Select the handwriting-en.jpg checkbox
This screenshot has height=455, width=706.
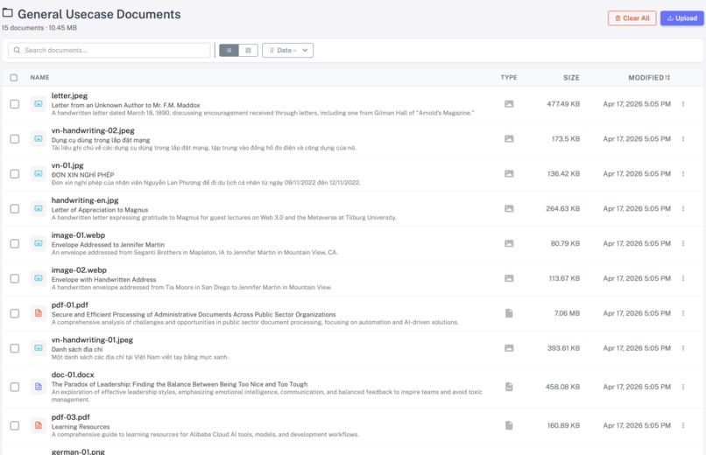click(14, 208)
